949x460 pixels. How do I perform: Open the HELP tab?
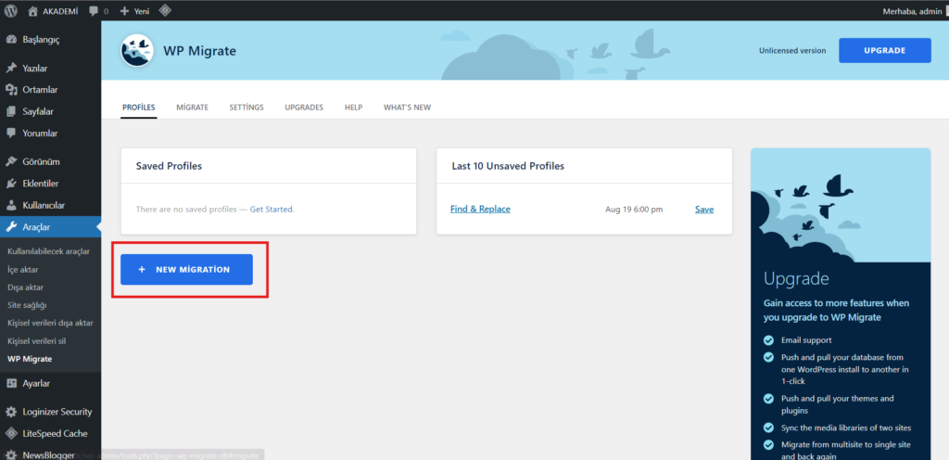point(353,108)
